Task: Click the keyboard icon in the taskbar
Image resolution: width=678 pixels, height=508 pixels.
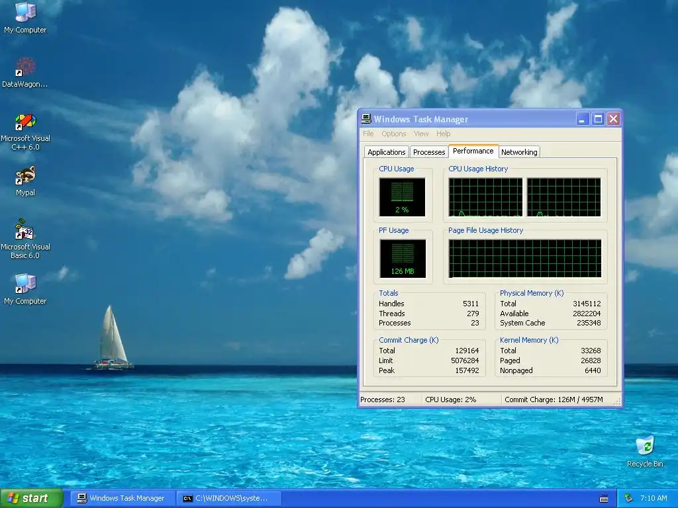Action: coord(604,499)
